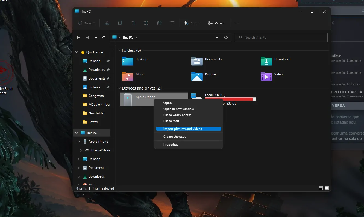Collapse the Quick access tree node

[76, 52]
